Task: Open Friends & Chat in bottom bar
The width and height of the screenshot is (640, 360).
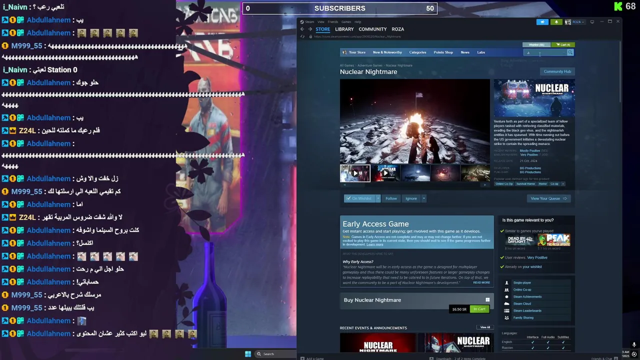Action: click(604, 358)
